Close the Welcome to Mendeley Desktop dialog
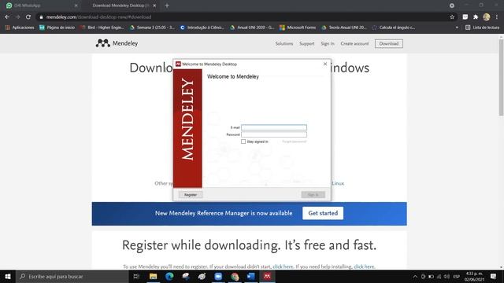This screenshot has width=504, height=283. tap(325, 64)
